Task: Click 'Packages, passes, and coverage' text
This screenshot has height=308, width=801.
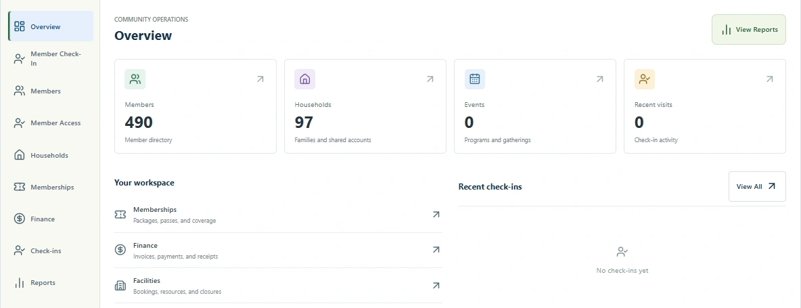Action: pyautogui.click(x=175, y=221)
